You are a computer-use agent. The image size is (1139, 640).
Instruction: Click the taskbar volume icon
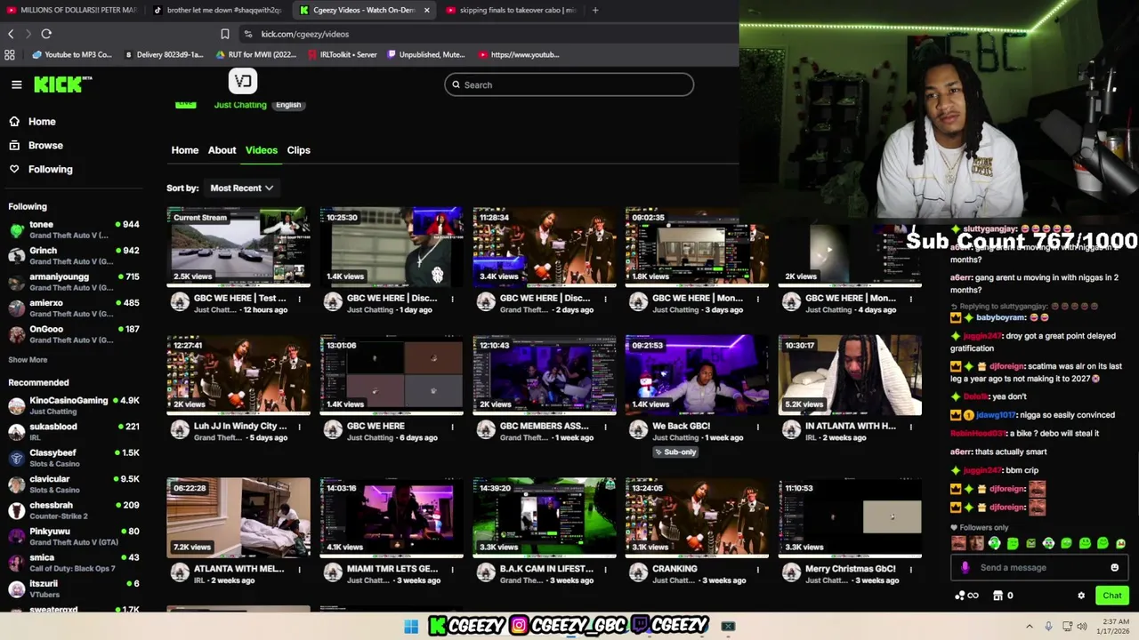pyautogui.click(x=1082, y=627)
